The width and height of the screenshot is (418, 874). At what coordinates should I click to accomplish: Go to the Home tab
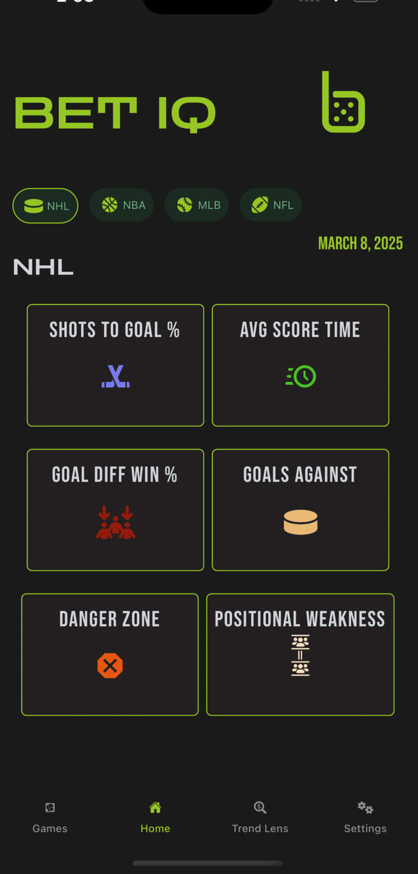point(155,817)
